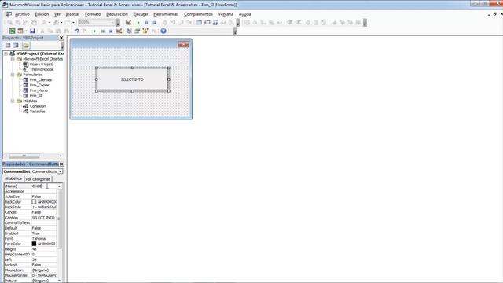This screenshot has width=503, height=283.
Task: Click the Project panel horizontal scrollbar
Action: (x=33, y=156)
